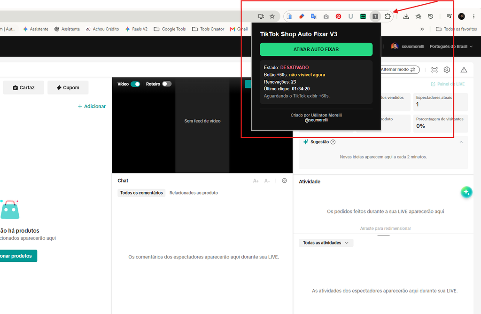Collapse the Sugestão panel

pyautogui.click(x=461, y=142)
